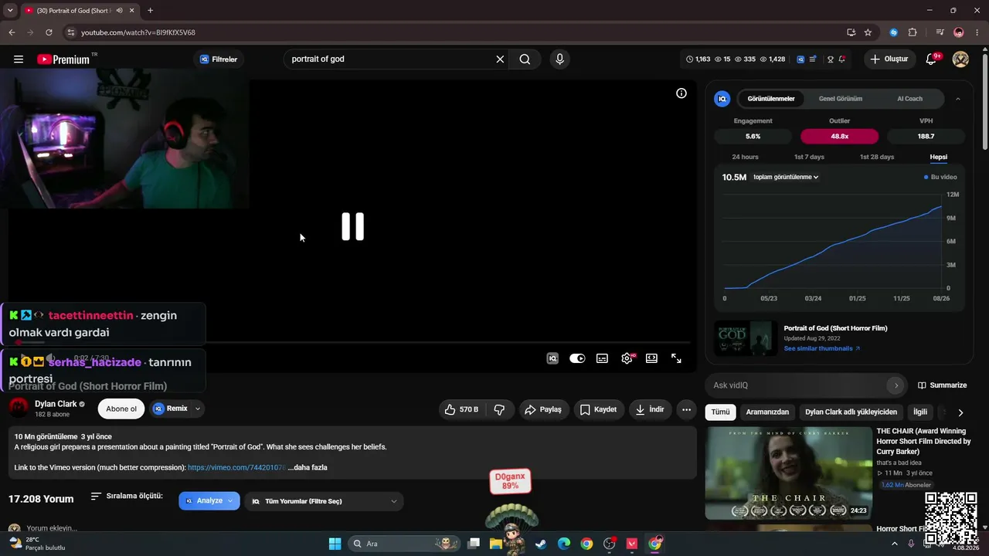Select Dylan Clark adlı yükleyiciden chip

tap(851, 412)
